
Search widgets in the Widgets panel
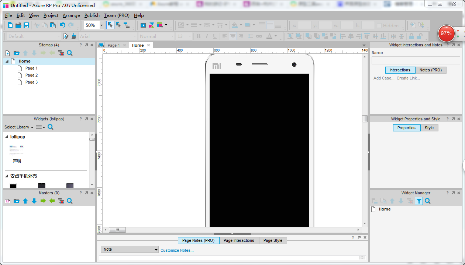pos(51,127)
